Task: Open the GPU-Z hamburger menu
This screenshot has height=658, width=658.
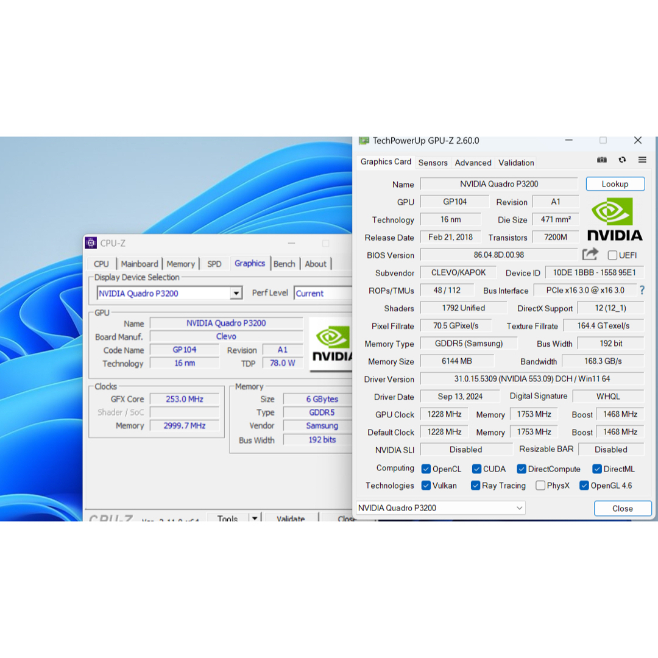Action: [x=642, y=160]
